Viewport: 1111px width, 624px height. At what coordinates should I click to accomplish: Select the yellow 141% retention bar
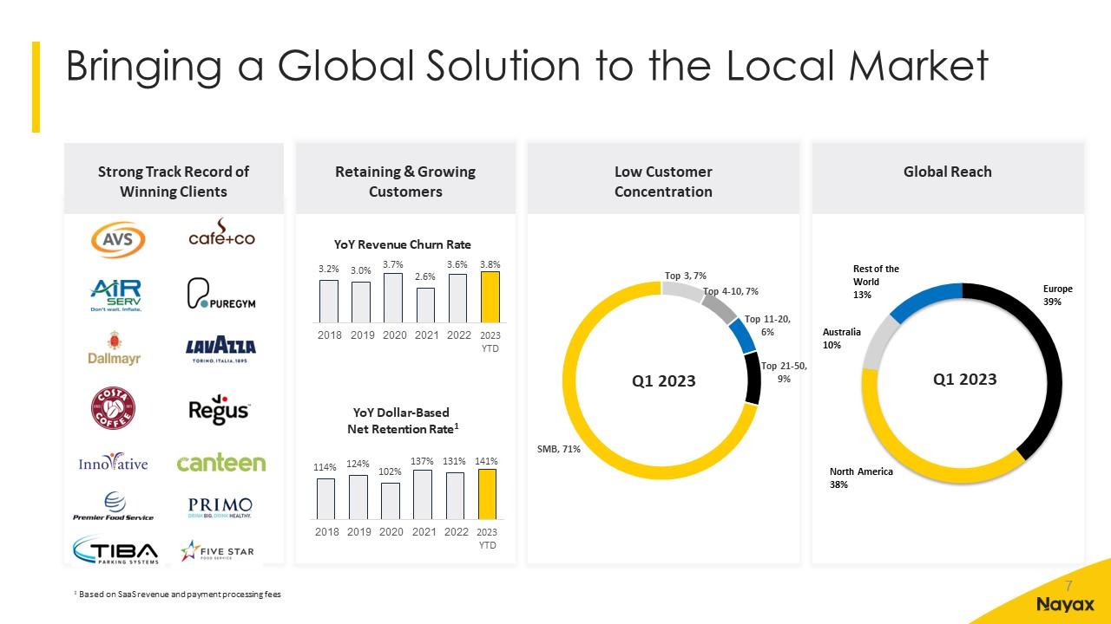click(x=488, y=494)
